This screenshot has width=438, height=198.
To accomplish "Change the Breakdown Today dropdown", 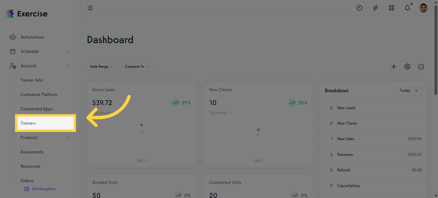I will coord(409,91).
